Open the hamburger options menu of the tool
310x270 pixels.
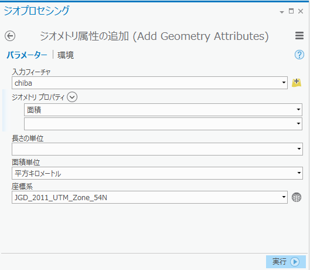tap(299, 36)
